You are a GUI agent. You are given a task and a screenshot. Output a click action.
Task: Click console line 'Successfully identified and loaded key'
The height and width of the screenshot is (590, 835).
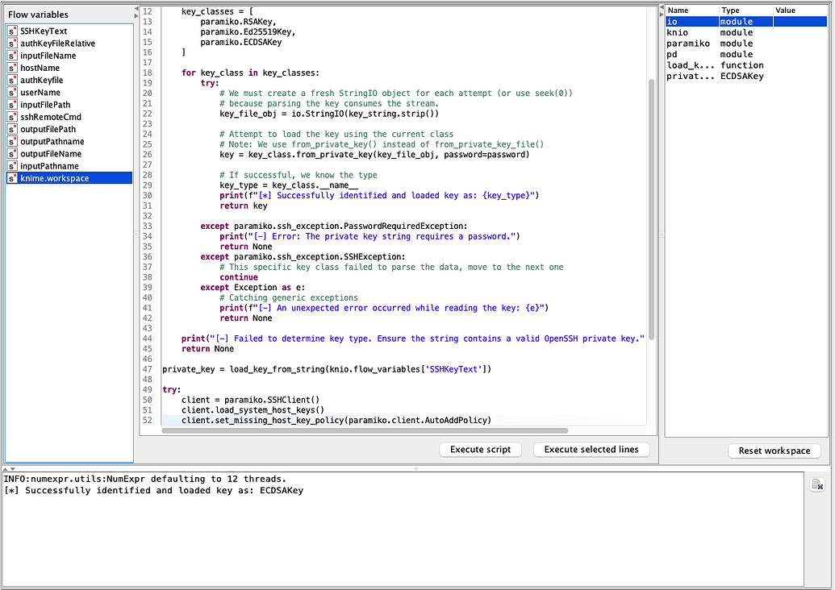[x=153, y=490]
